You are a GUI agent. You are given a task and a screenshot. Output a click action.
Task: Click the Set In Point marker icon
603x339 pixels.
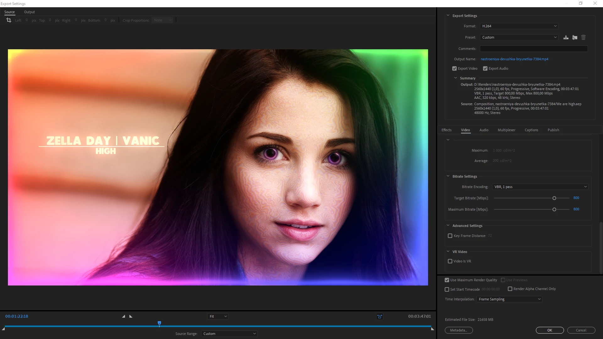click(x=123, y=316)
